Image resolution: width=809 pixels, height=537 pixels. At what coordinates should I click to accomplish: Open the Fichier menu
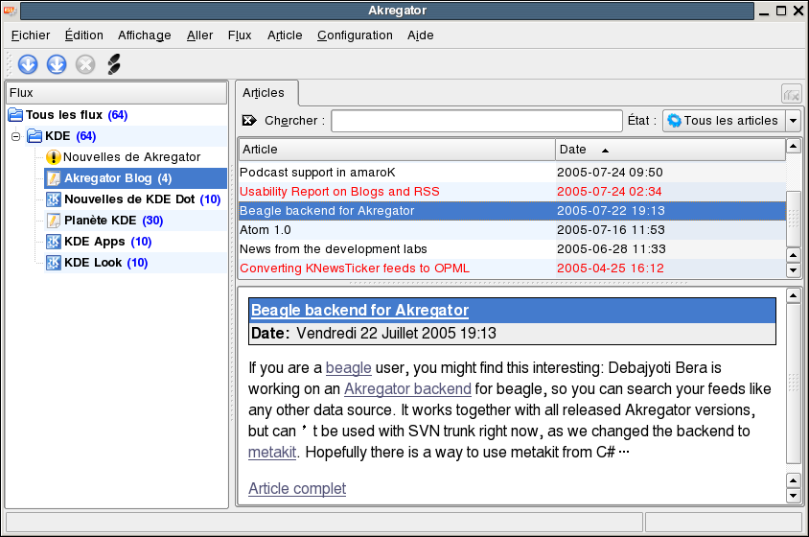pyautogui.click(x=31, y=35)
